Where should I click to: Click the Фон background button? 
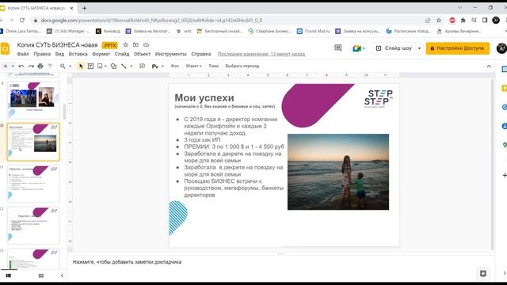tap(175, 66)
